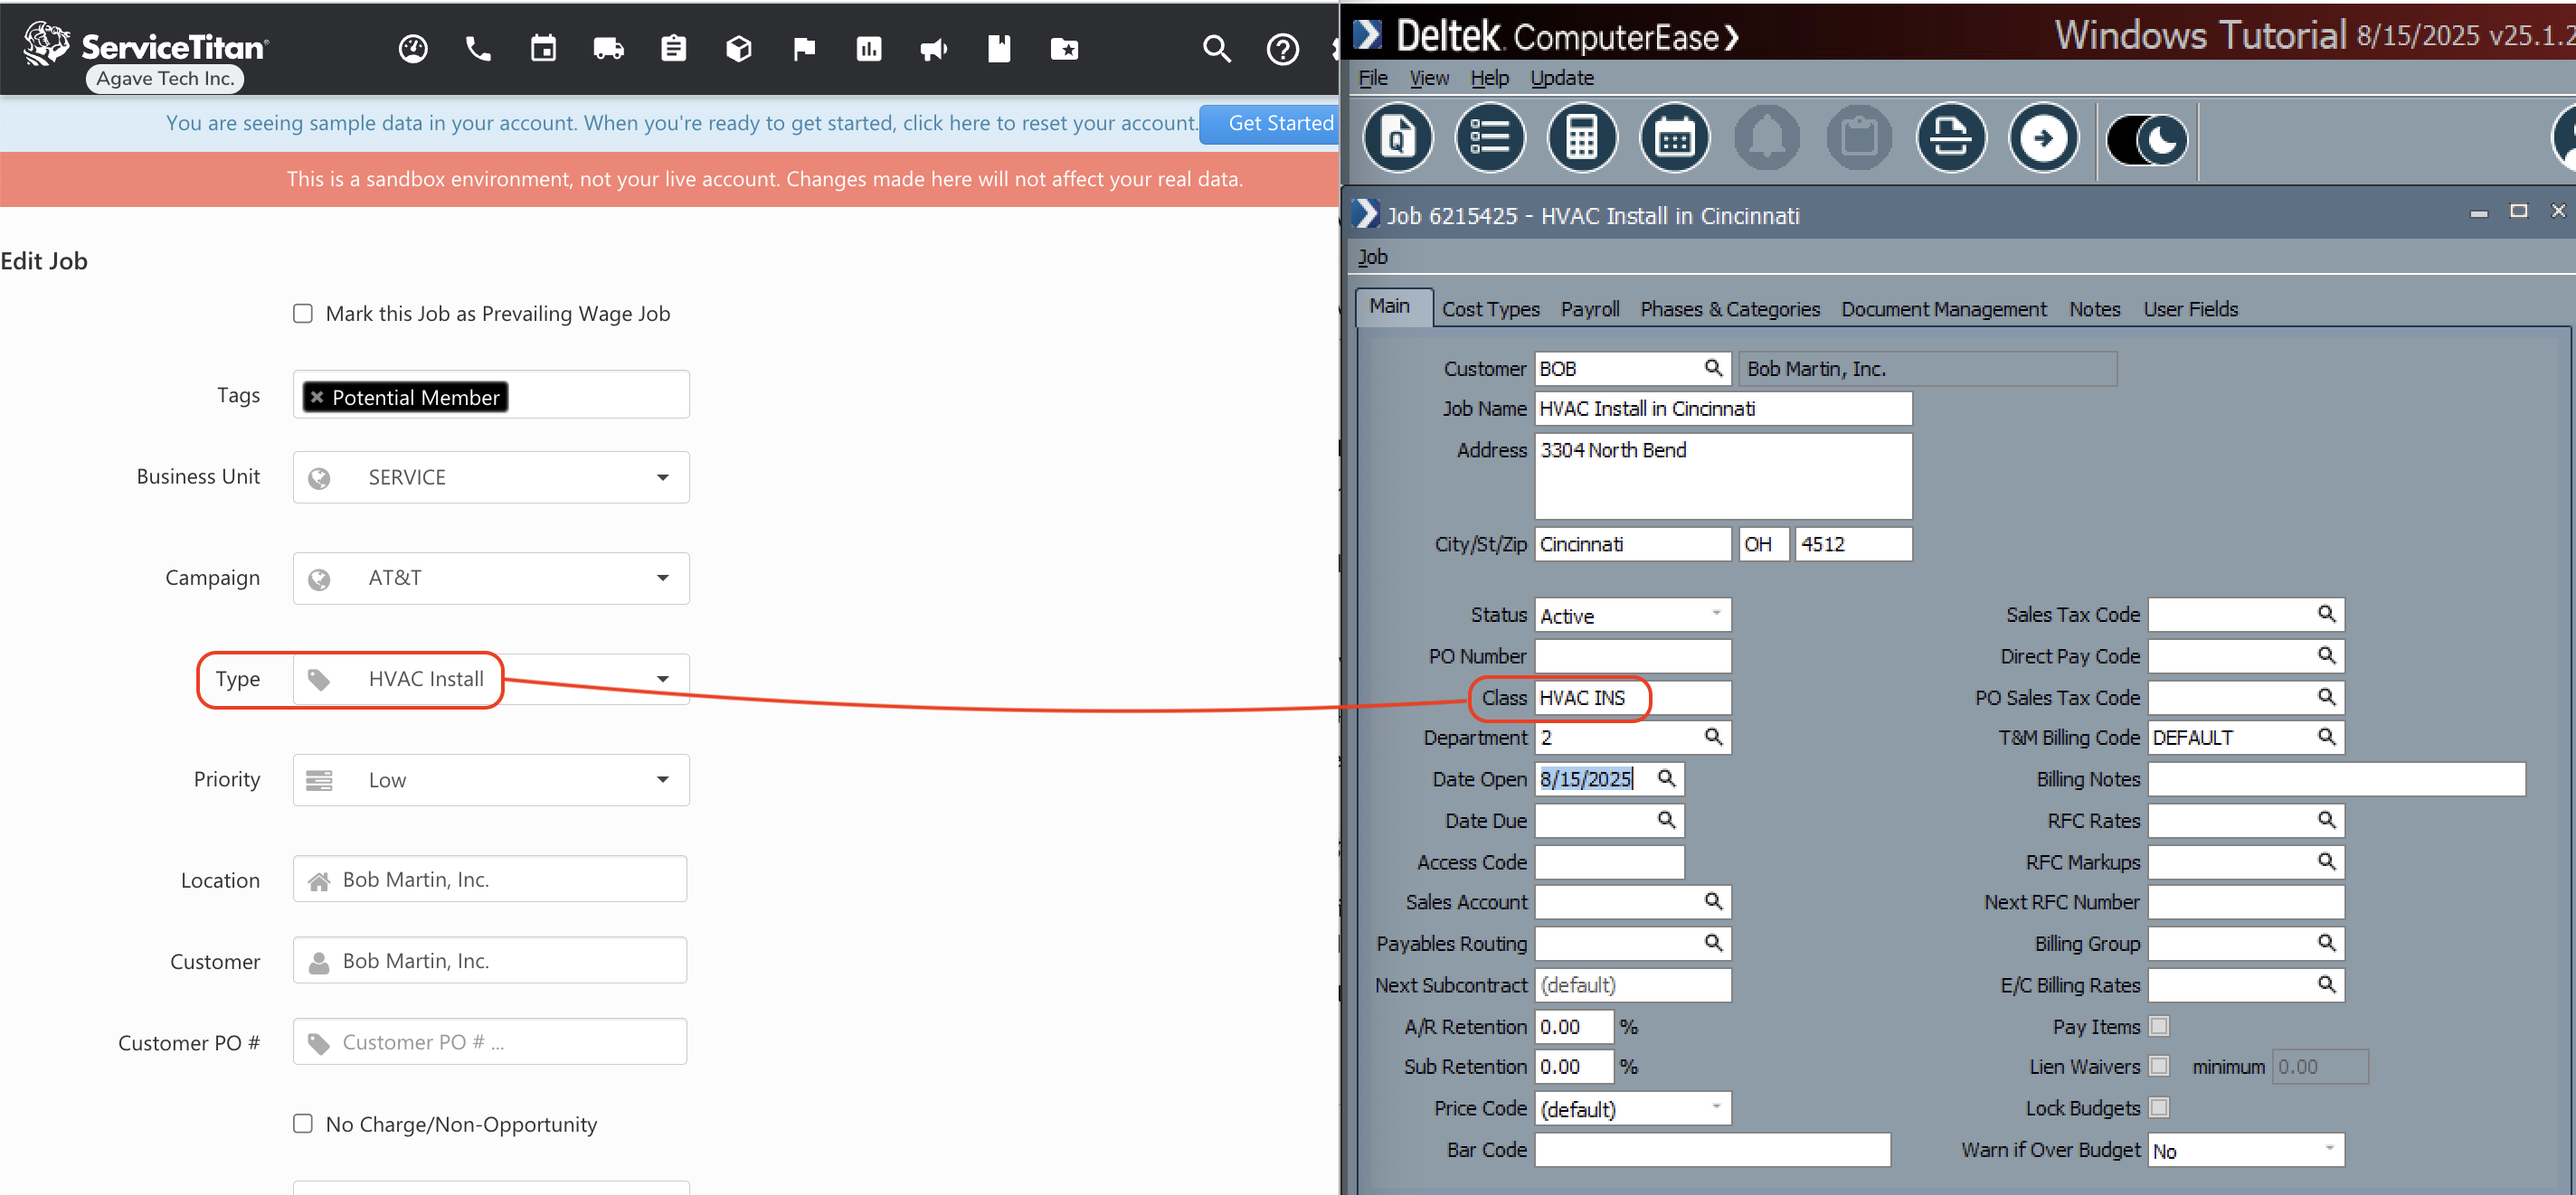Open the ServiceTitan pricebook icon

pos(999,48)
